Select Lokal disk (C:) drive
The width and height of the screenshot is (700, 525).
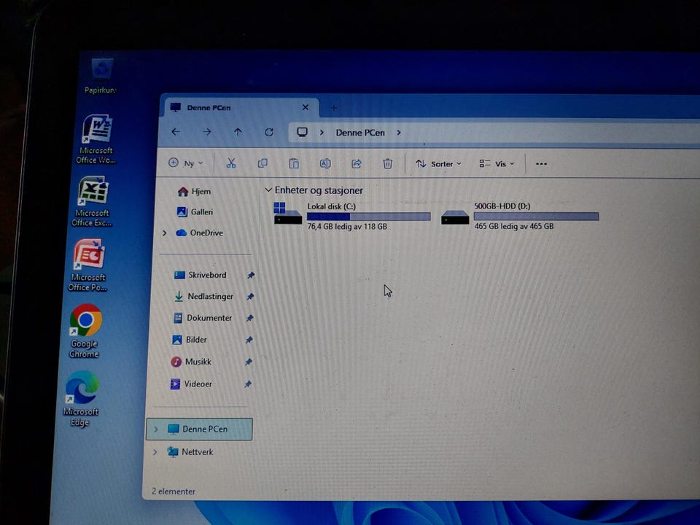point(352,217)
